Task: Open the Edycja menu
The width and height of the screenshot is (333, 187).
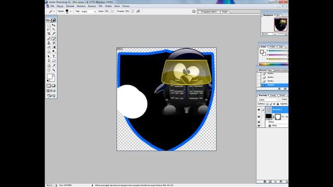Action: pos(60,6)
